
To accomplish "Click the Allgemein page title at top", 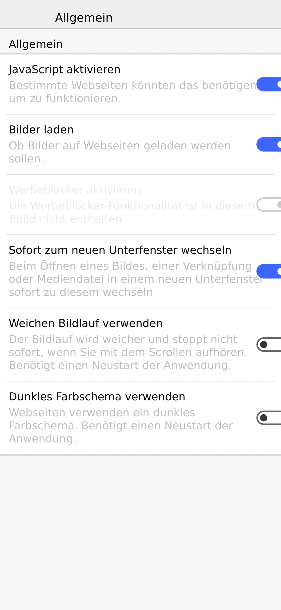I will coord(84,18).
